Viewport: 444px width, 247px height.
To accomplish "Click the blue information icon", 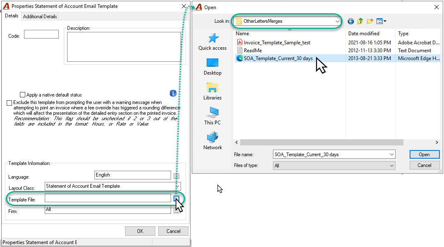I will pos(173,93).
